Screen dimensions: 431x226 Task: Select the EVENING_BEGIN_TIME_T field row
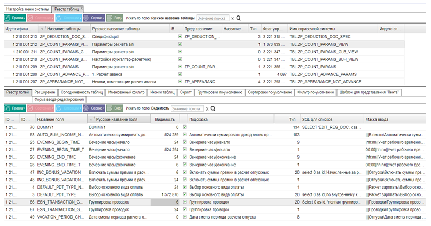[214, 150]
